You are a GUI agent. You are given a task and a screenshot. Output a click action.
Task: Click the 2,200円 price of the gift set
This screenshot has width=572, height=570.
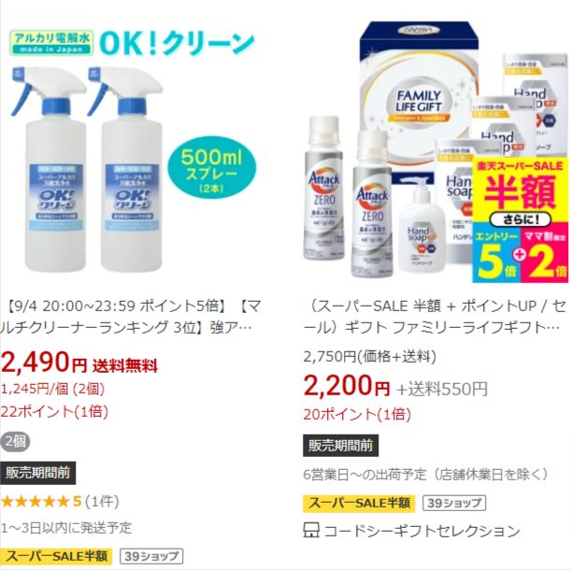pos(347,387)
